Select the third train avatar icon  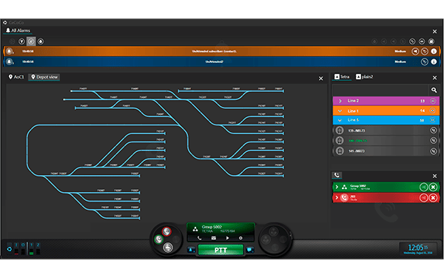tap(340, 151)
